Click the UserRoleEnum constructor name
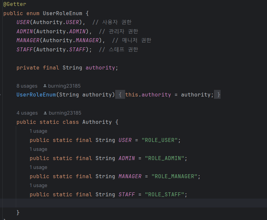The height and width of the screenshot is (220, 267). tap(36, 95)
